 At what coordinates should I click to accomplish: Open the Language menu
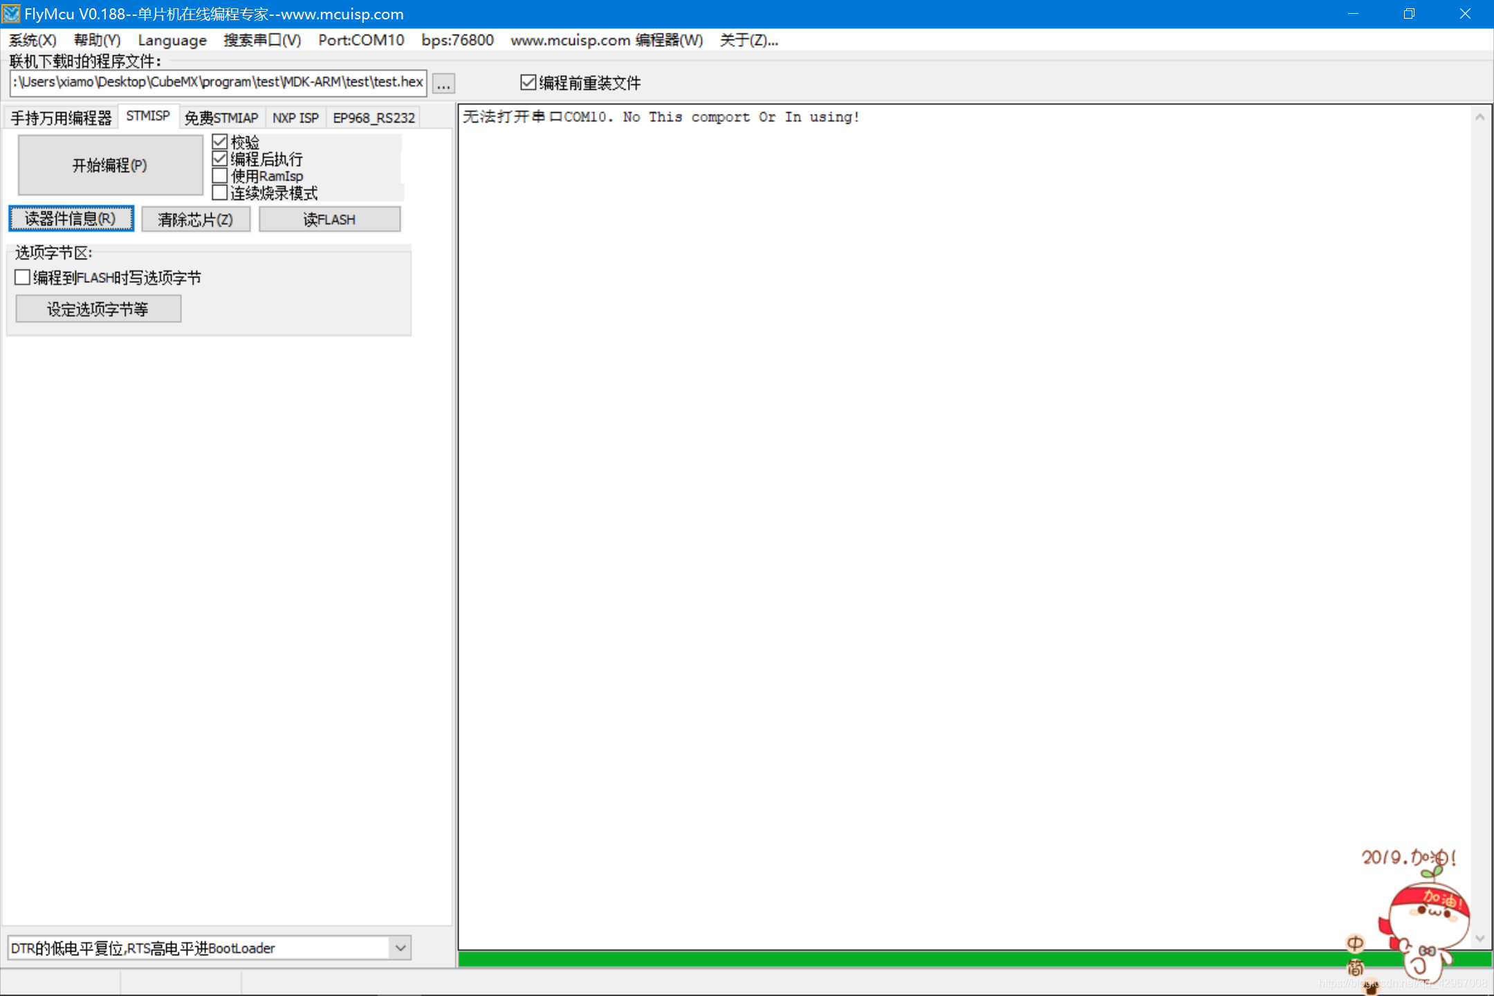point(172,40)
